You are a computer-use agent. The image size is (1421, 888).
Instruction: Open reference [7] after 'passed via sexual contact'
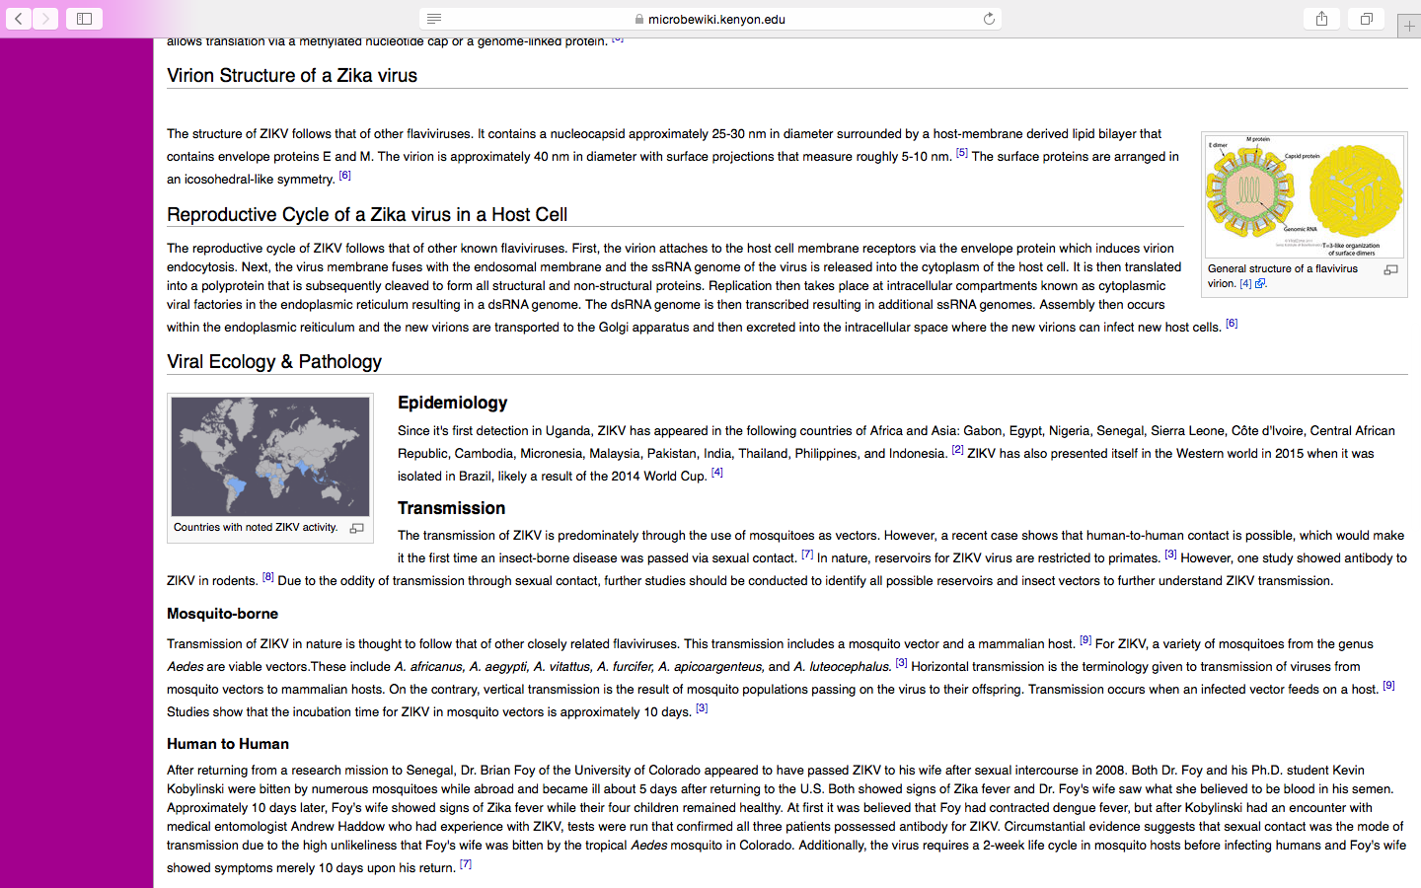[807, 555]
